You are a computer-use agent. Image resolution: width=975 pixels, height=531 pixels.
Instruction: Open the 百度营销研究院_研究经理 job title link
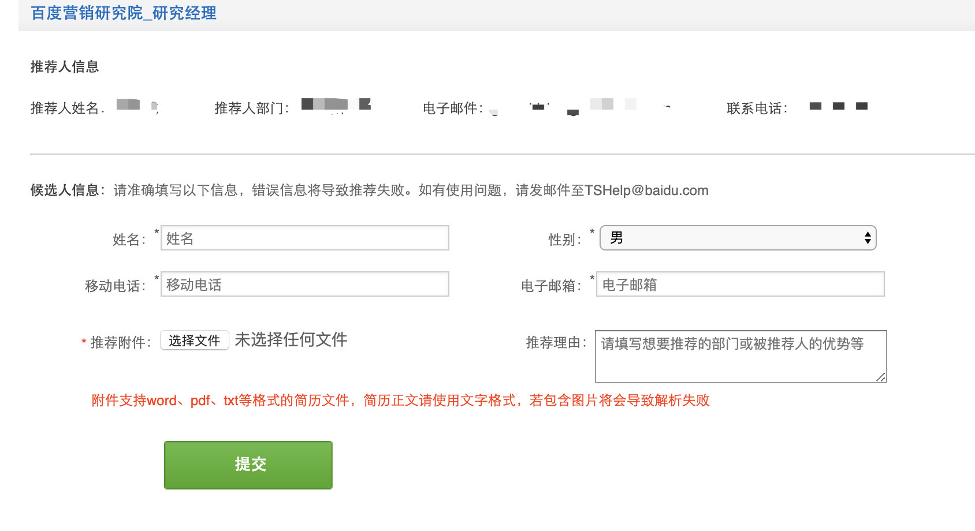click(x=124, y=13)
